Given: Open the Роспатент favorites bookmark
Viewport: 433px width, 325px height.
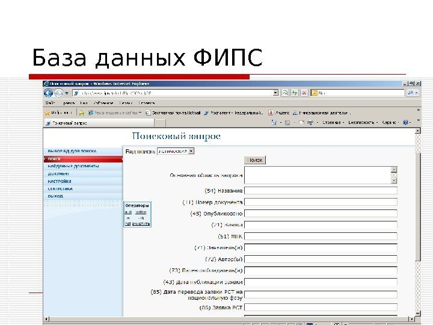Looking at the screenshot, I should tap(233, 113).
